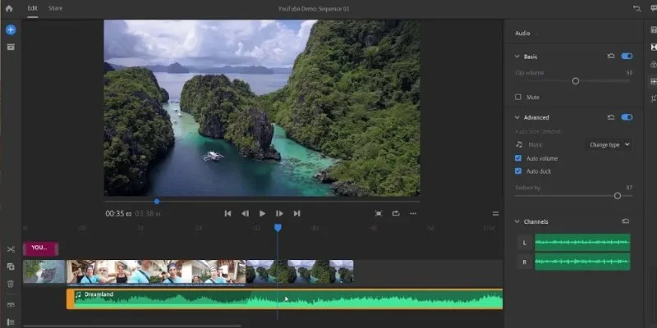Screen dimensions: 657x328
Task: Step back one frame
Action: point(245,213)
